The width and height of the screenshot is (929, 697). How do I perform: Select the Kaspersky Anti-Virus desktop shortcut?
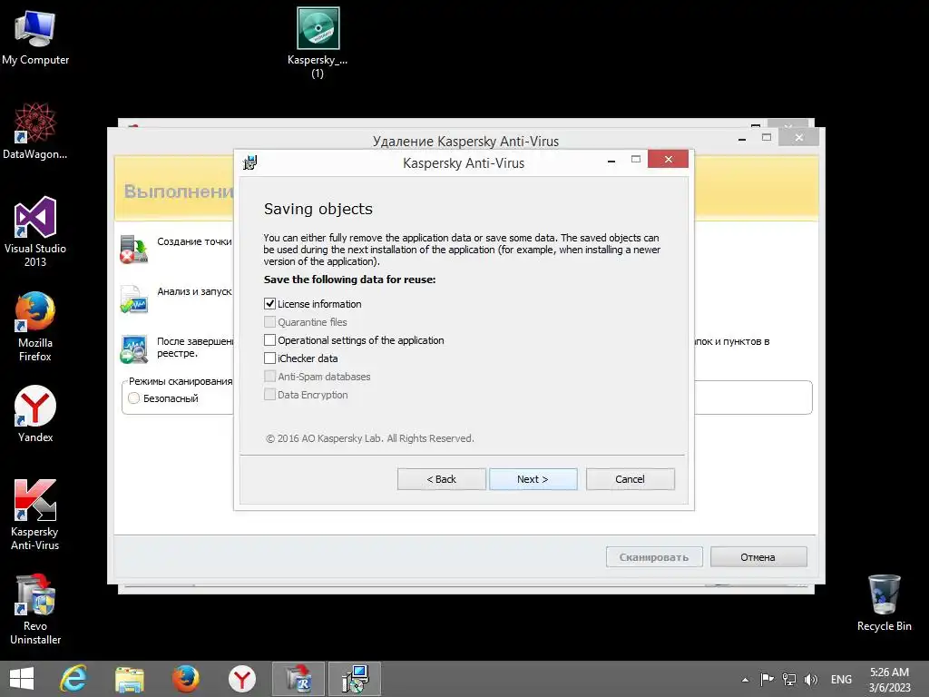click(35, 515)
